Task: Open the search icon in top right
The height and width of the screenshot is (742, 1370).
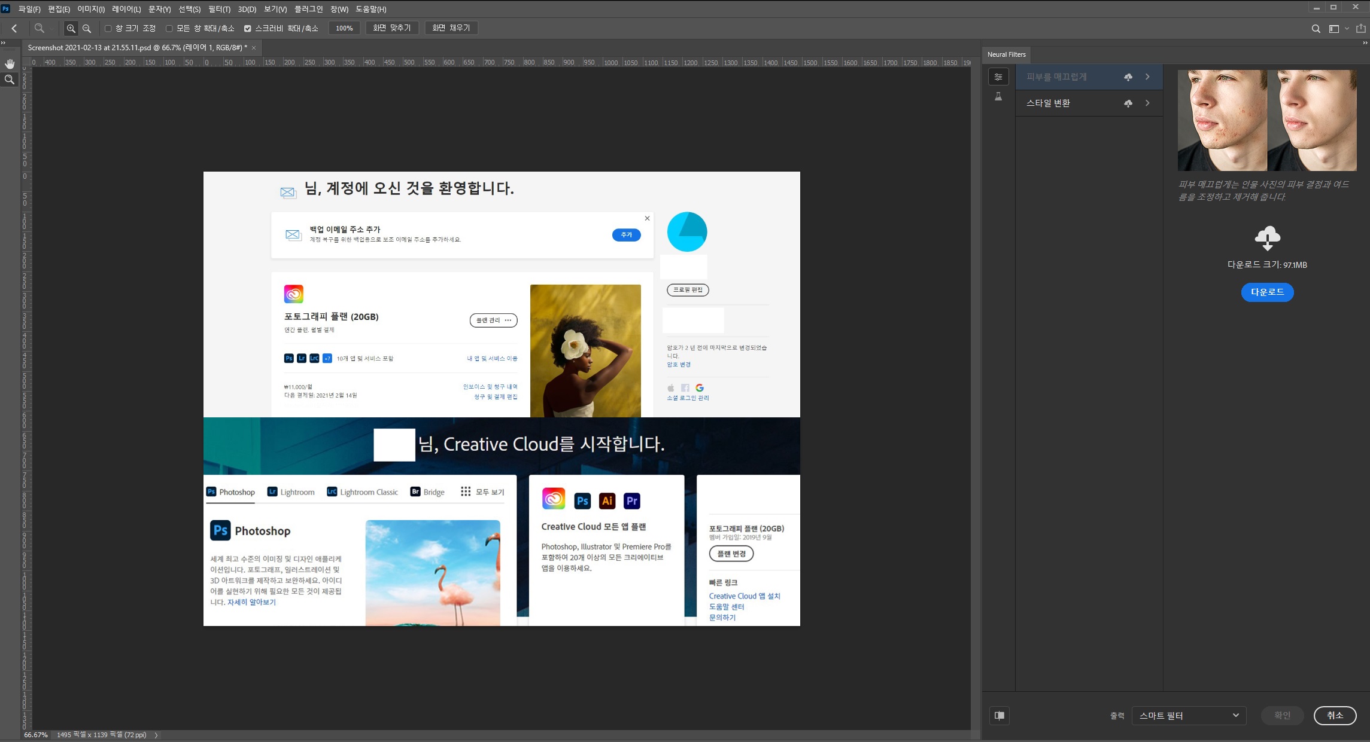Action: tap(1316, 29)
